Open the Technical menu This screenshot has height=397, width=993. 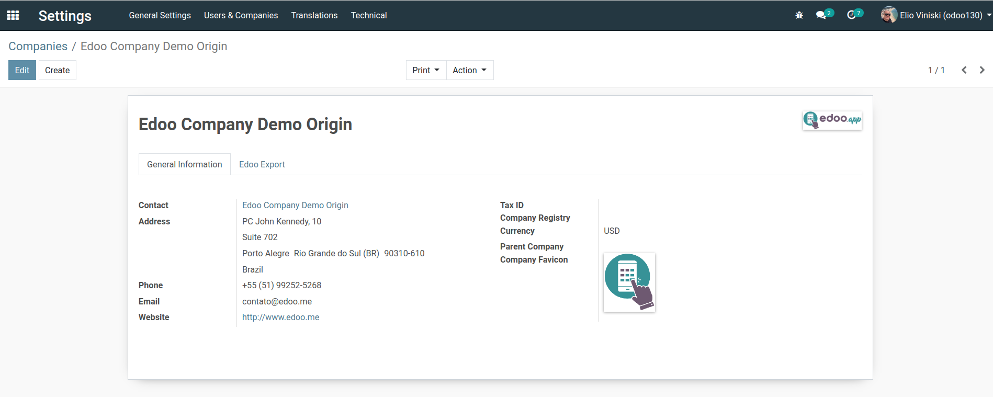[369, 15]
